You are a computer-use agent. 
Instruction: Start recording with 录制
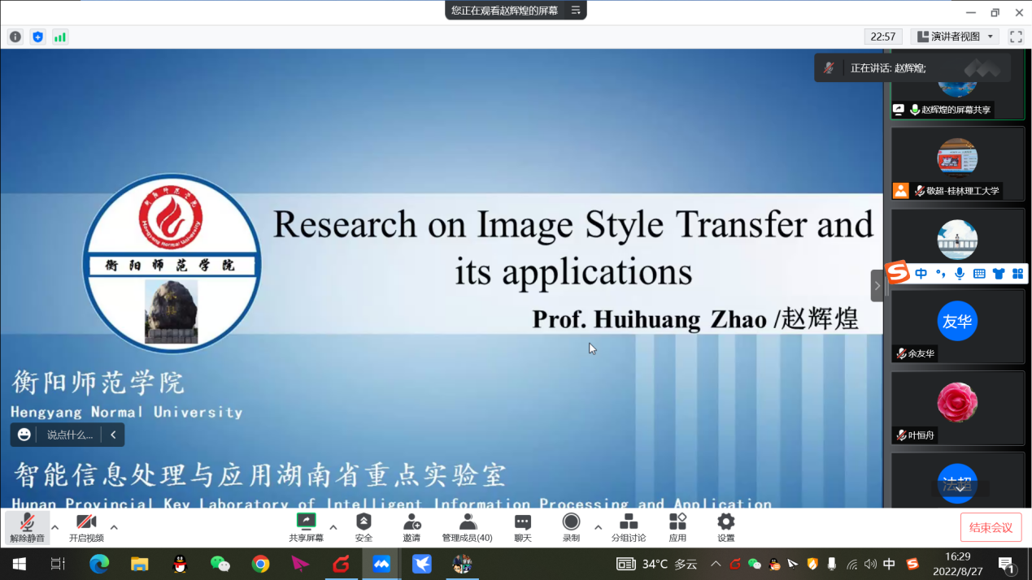[x=571, y=527]
